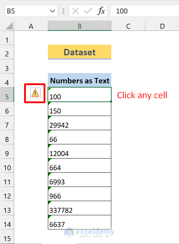The image size is (179, 244).
Task: Select cell containing 29942
Action: pos(79,123)
